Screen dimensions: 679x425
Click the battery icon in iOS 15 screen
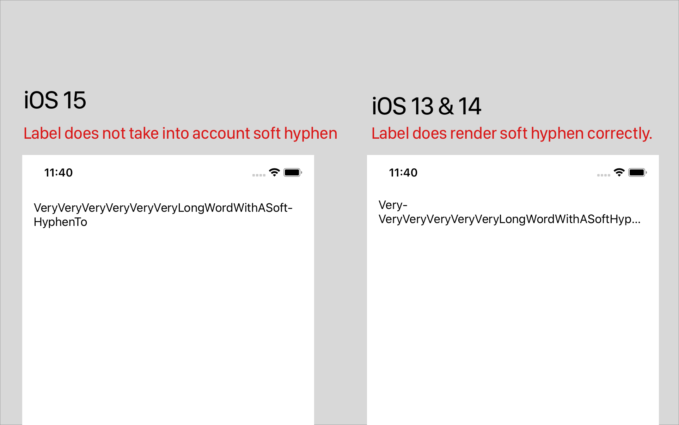click(293, 173)
